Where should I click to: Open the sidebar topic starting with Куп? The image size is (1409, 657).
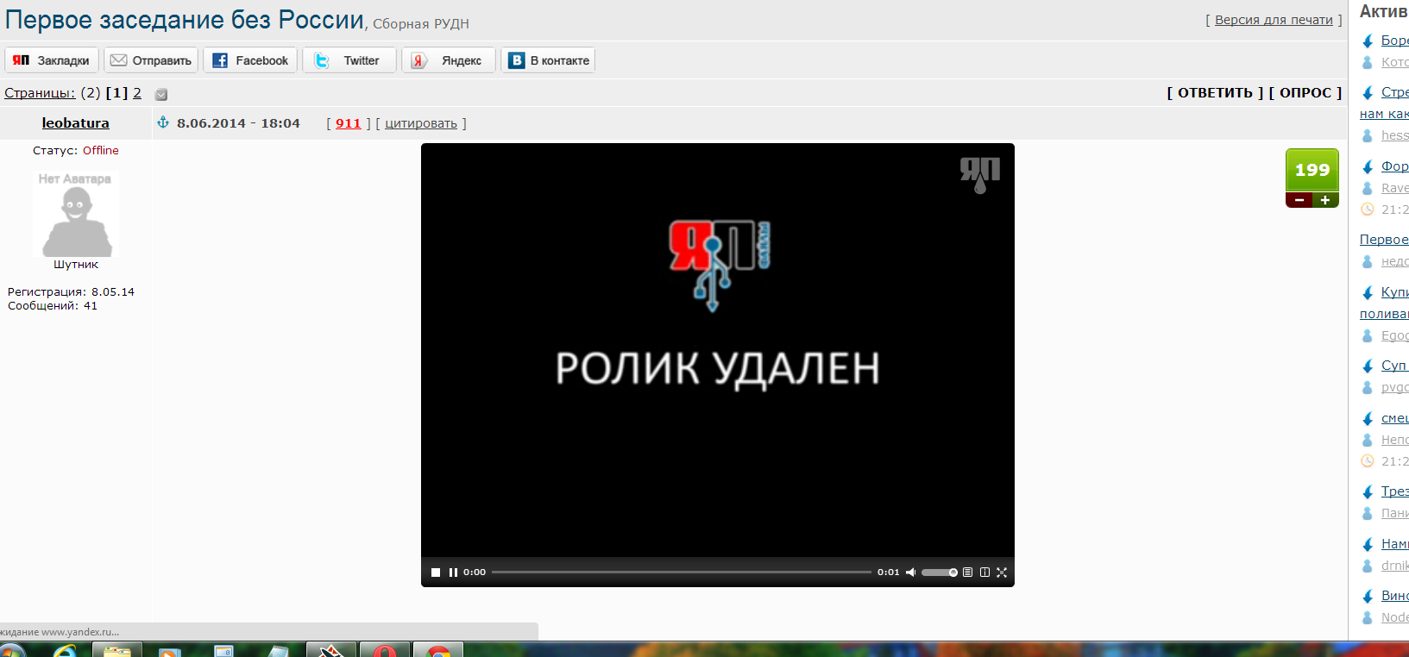pyautogui.click(x=1394, y=292)
